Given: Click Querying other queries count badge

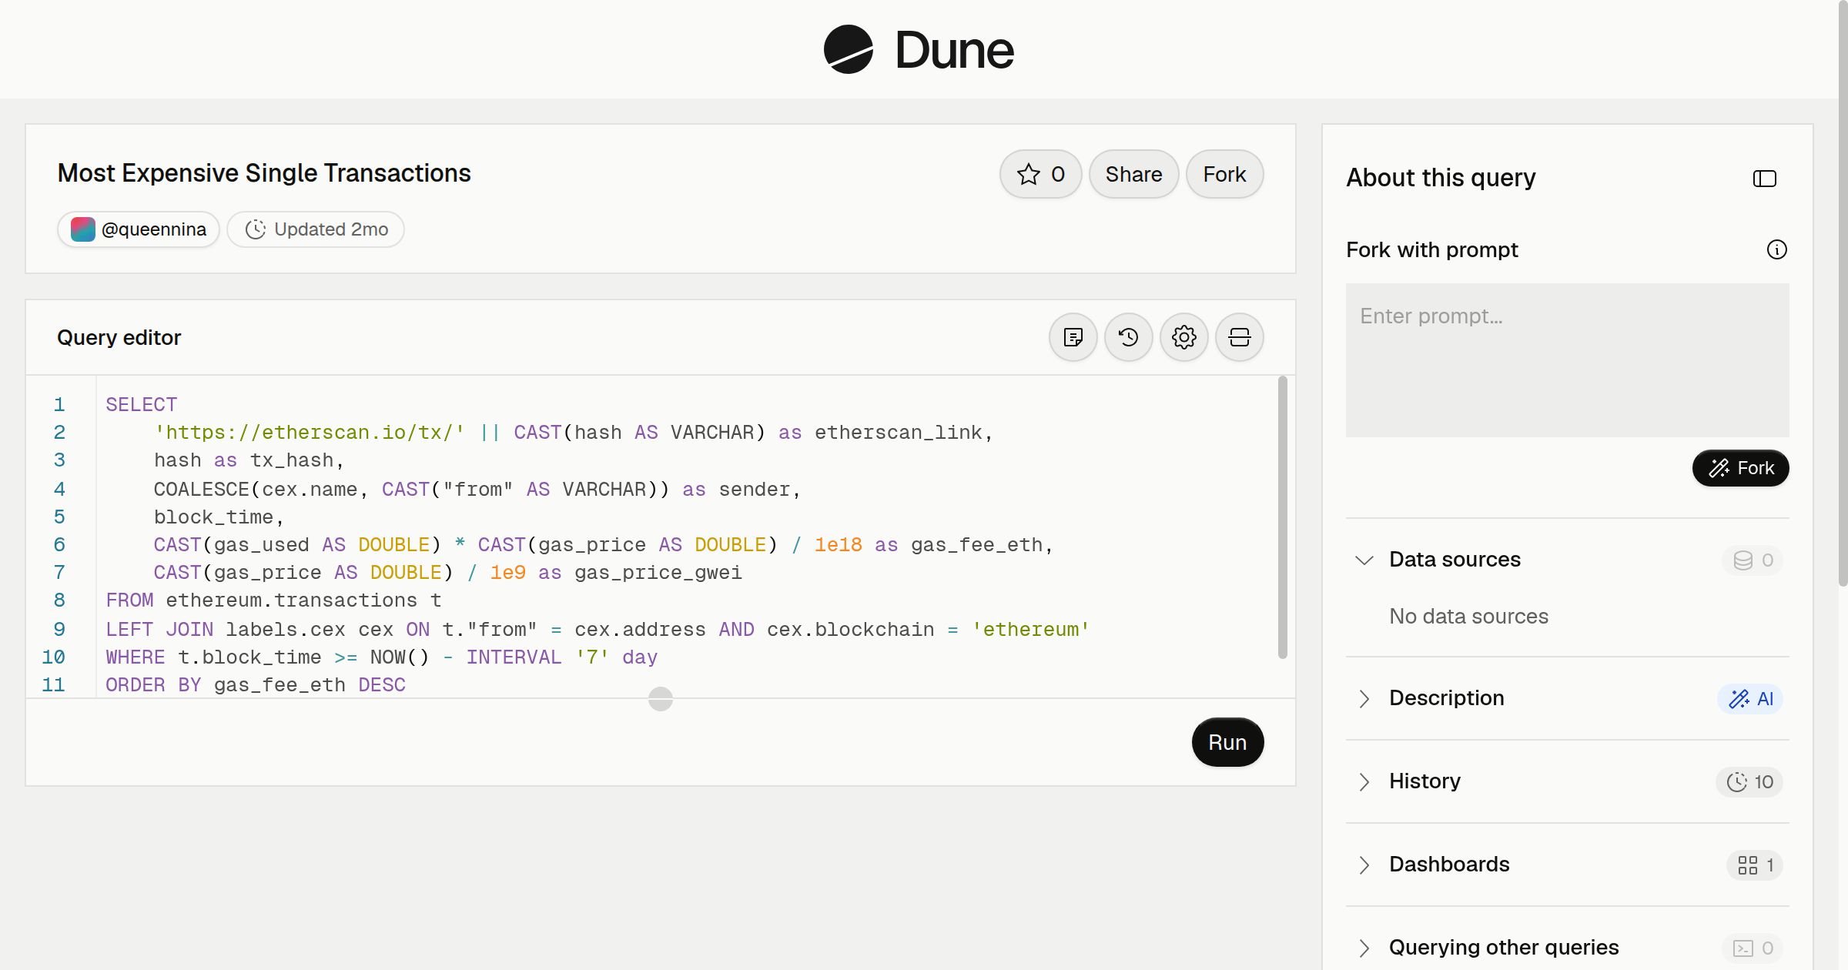Looking at the screenshot, I should pos(1753,948).
